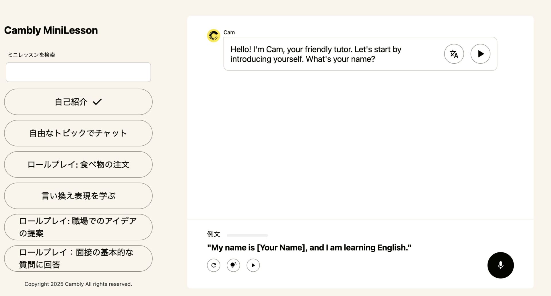Select ロールプレイ: 食べ物の注文 lesson

(x=78, y=165)
